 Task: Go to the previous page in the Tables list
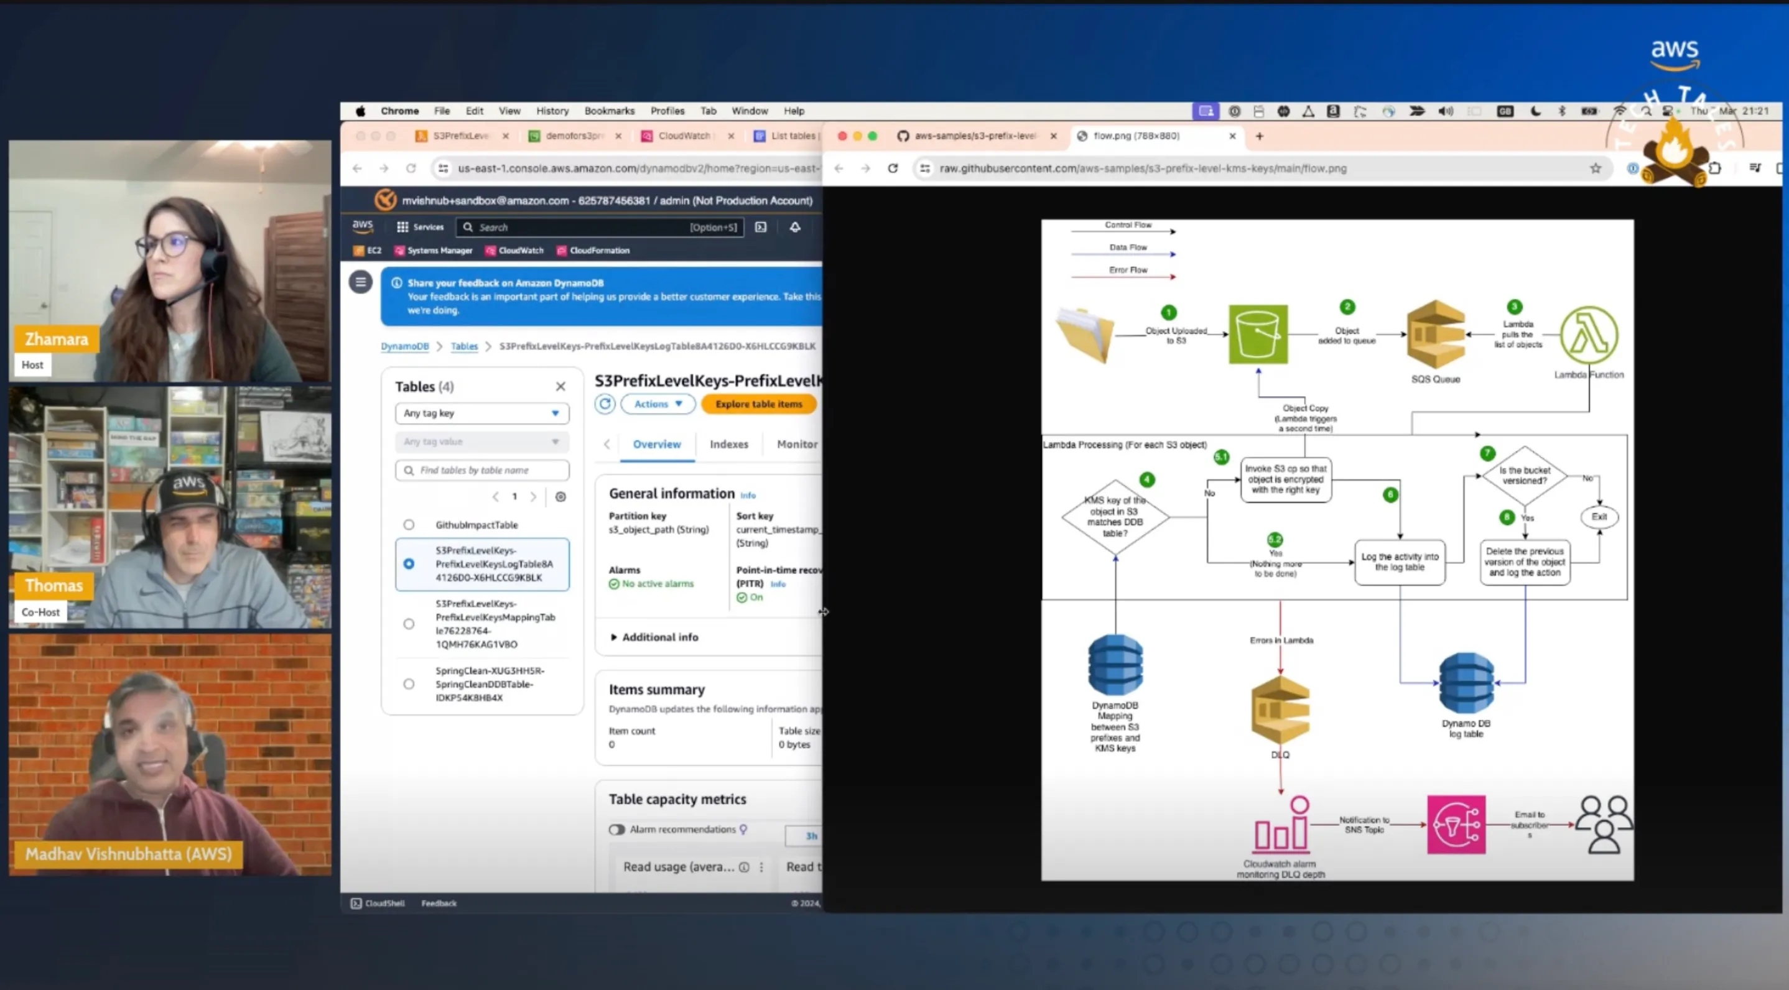(x=495, y=497)
